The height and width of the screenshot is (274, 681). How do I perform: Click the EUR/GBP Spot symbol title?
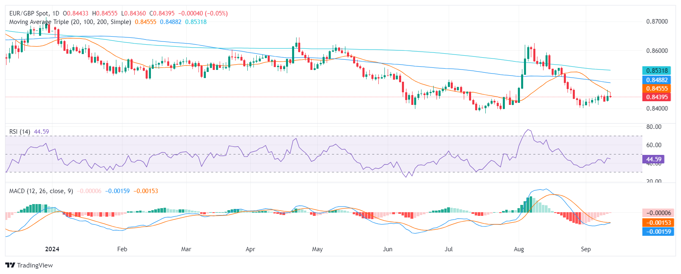coord(28,13)
